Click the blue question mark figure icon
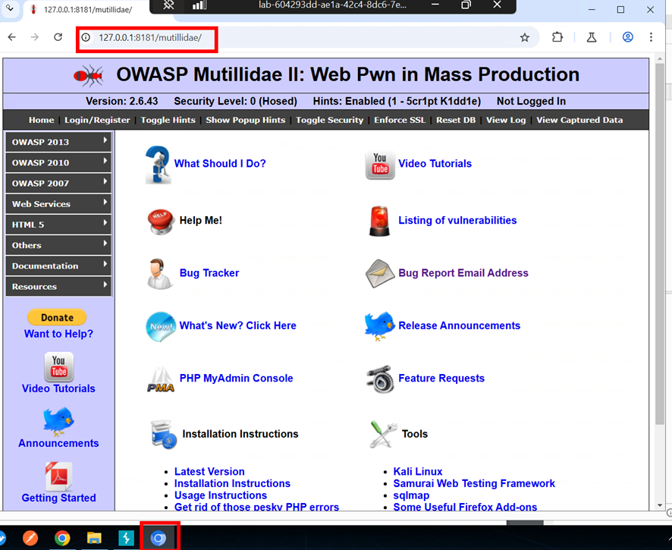672x550 pixels. click(x=158, y=165)
